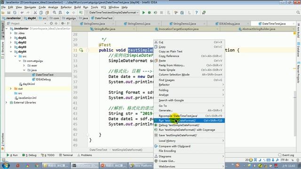The height and width of the screenshot is (169, 301).
Task: Click the Search Everywhere magnifier icon
Action: 298,13
